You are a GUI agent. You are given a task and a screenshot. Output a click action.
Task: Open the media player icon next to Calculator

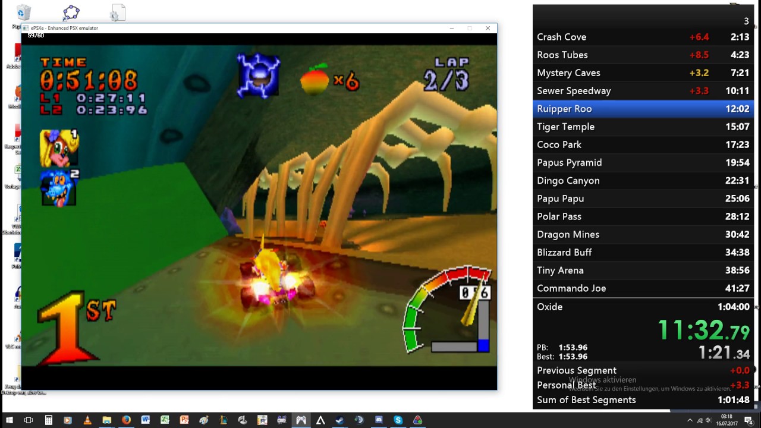68,420
